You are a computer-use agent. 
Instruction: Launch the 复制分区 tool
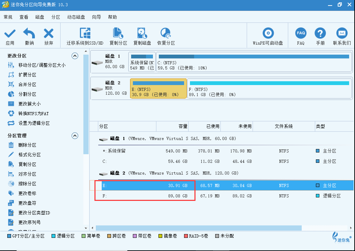[x=118, y=36]
